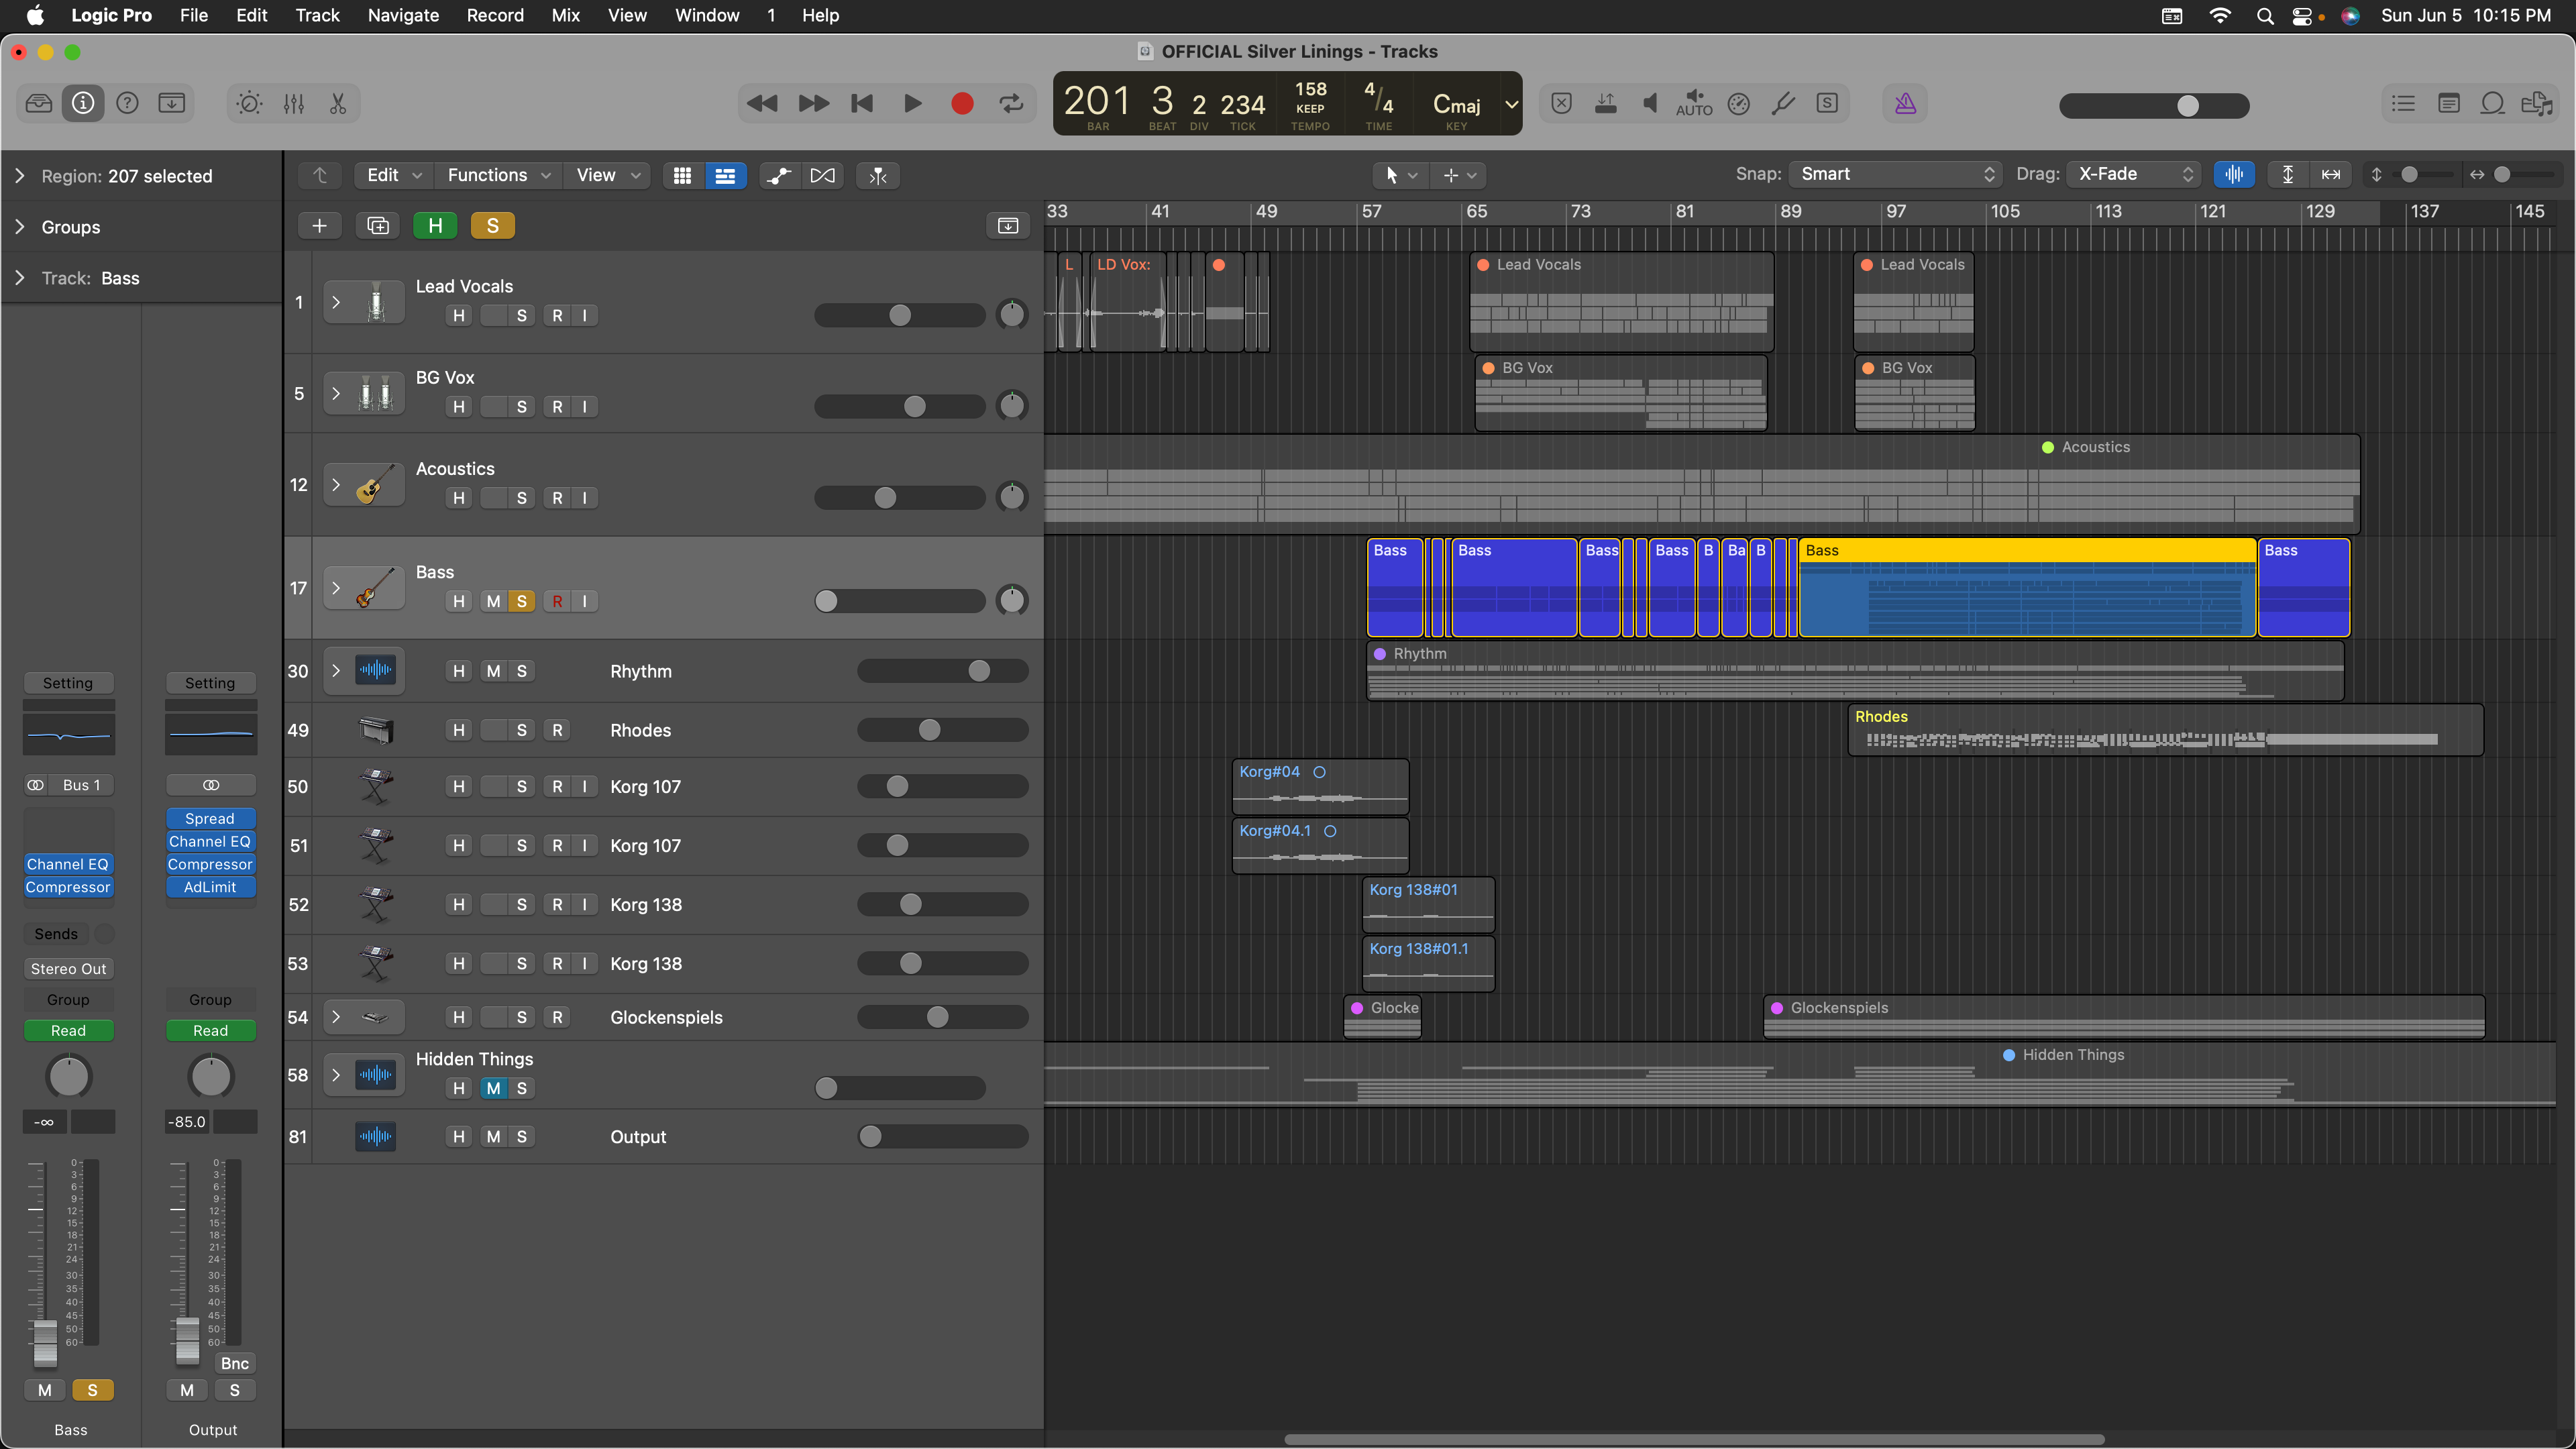
Task: Click the Scissors editors icon
Action: [338, 103]
